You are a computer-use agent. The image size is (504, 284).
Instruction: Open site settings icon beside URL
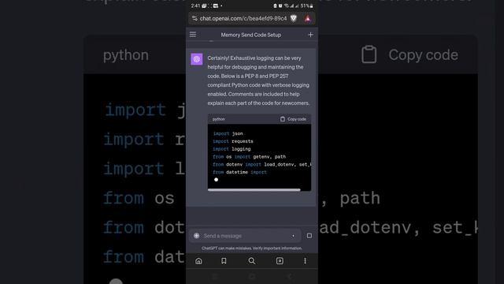[x=195, y=19]
